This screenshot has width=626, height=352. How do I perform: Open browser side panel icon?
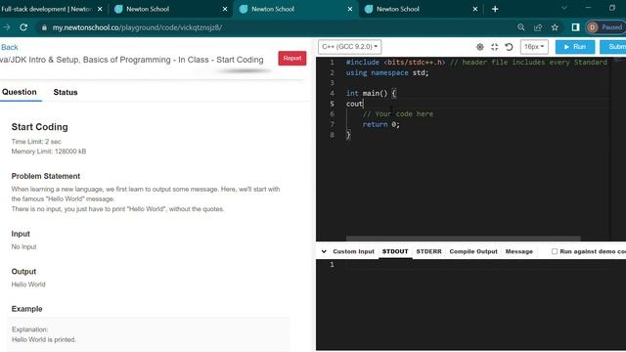(x=575, y=27)
